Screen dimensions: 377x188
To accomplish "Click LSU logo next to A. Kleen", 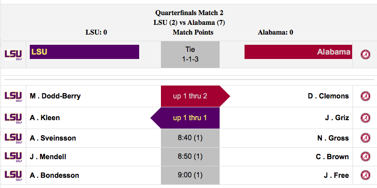I will [13, 118].
